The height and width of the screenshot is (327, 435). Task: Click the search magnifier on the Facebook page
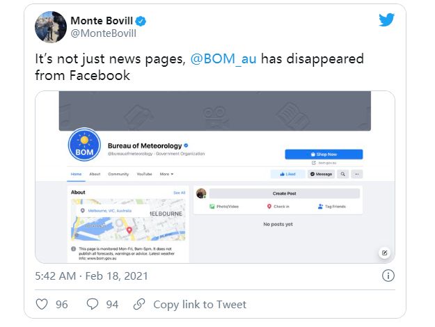pyautogui.click(x=343, y=174)
